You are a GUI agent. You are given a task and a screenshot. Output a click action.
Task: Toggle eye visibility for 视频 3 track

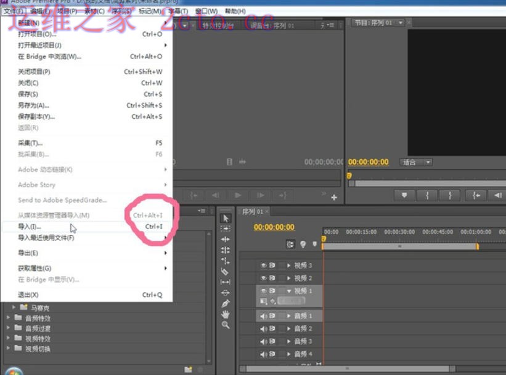point(264,265)
